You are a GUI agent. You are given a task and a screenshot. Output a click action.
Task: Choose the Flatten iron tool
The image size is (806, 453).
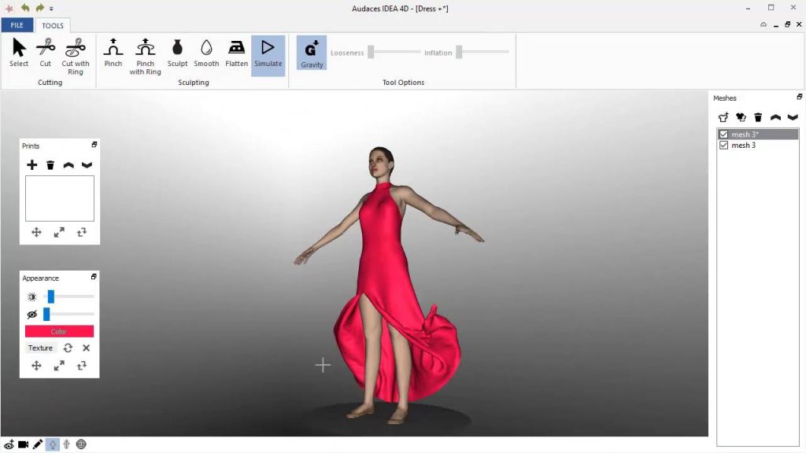click(236, 53)
